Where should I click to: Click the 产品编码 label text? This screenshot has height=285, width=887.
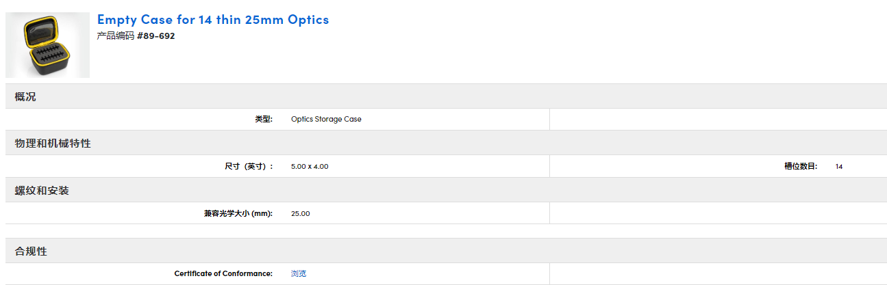click(x=116, y=36)
